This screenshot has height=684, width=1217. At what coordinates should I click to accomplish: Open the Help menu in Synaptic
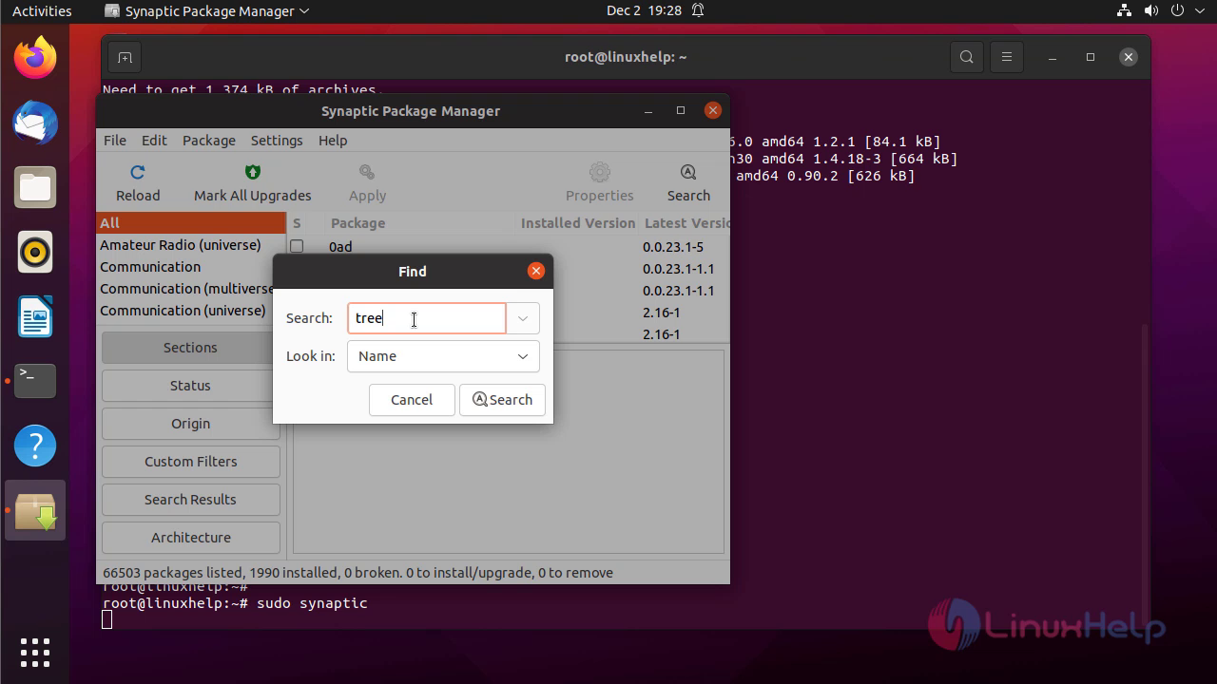tap(333, 140)
